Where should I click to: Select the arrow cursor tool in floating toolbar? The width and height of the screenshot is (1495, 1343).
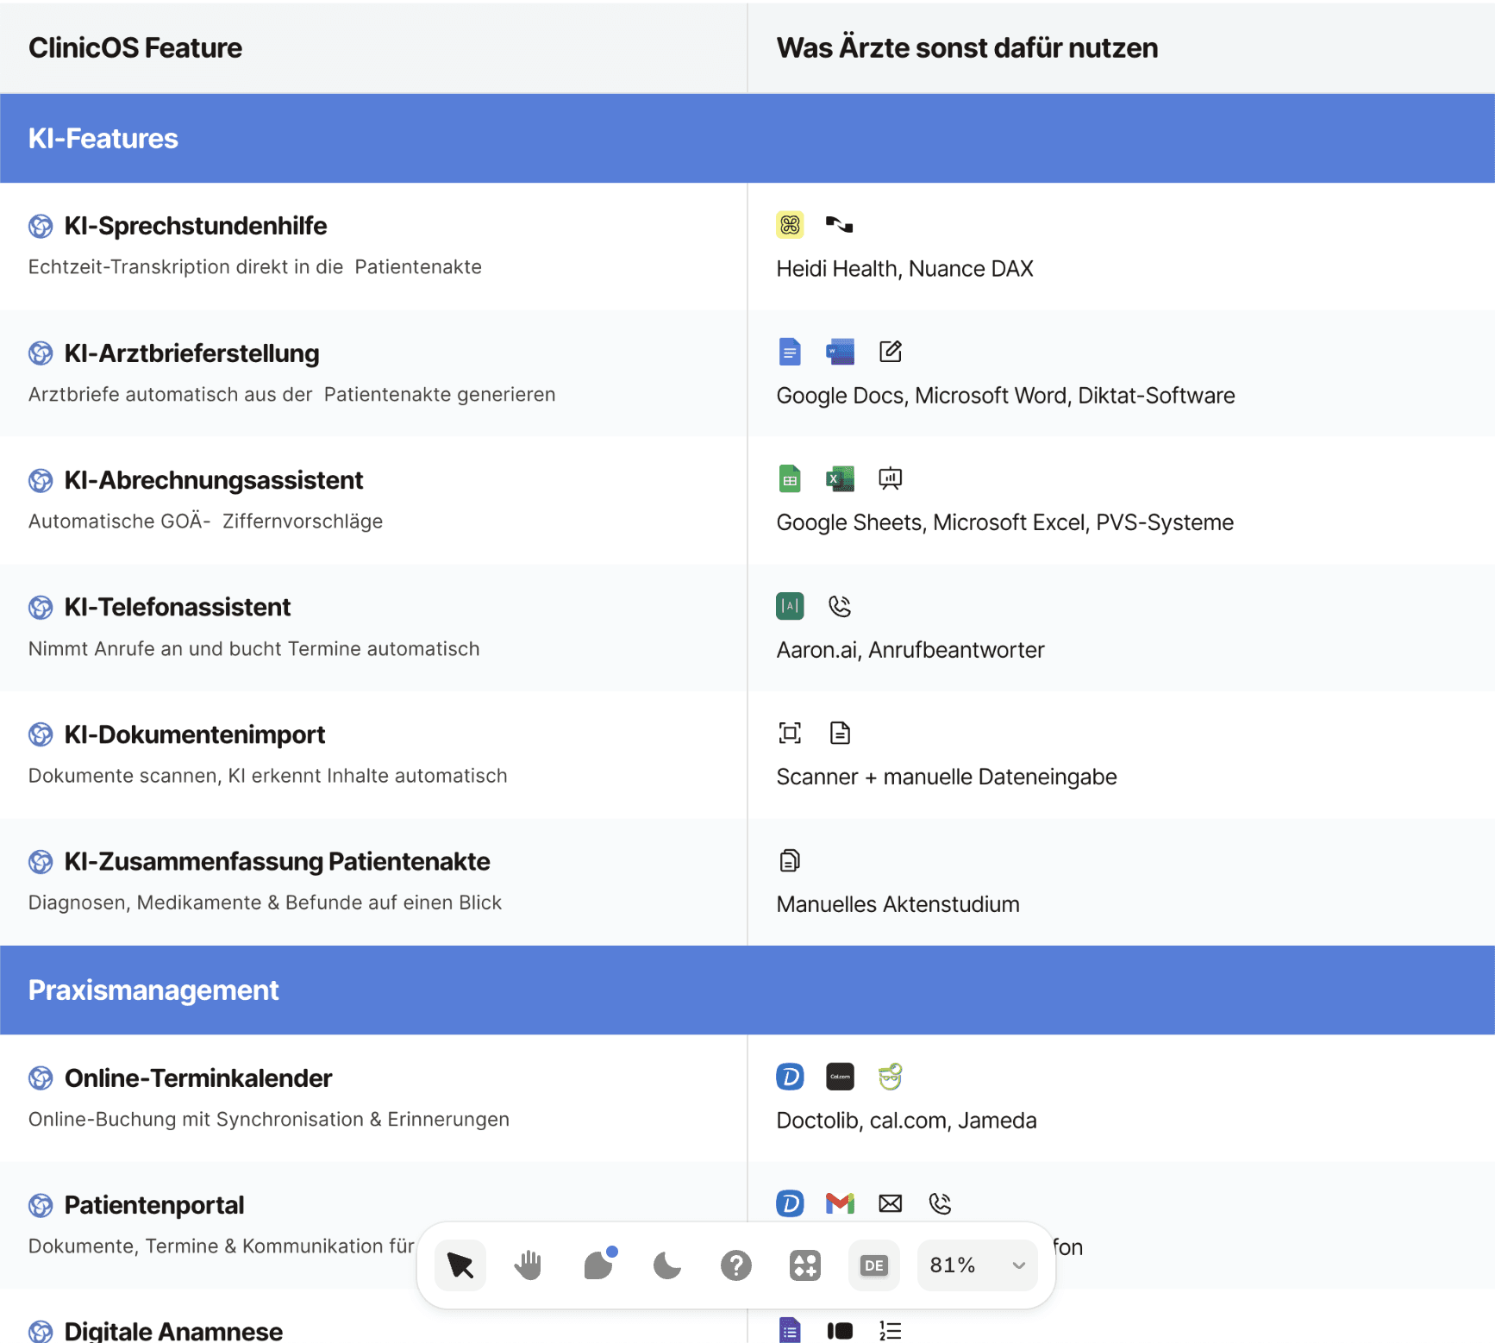pos(460,1265)
